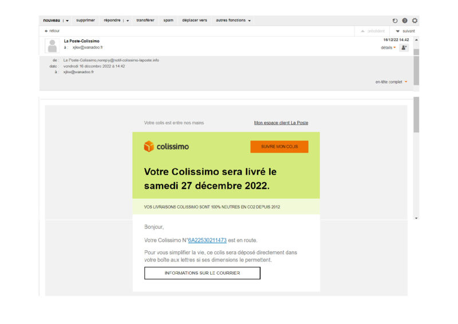Screen dimensions: 458x324
Task: Click the sender avatar placeholder
Action: pyautogui.click(x=52, y=46)
